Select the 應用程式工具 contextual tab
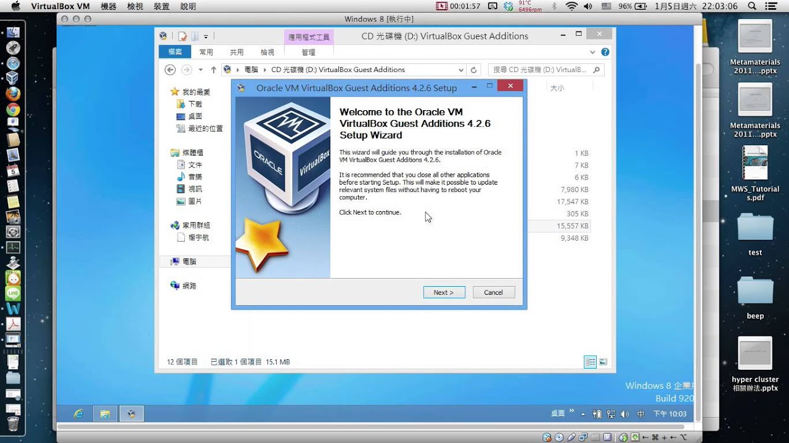The height and width of the screenshot is (443, 789). point(309,37)
